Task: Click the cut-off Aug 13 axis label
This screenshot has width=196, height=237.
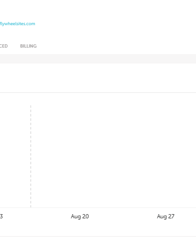Action: tap(1, 216)
